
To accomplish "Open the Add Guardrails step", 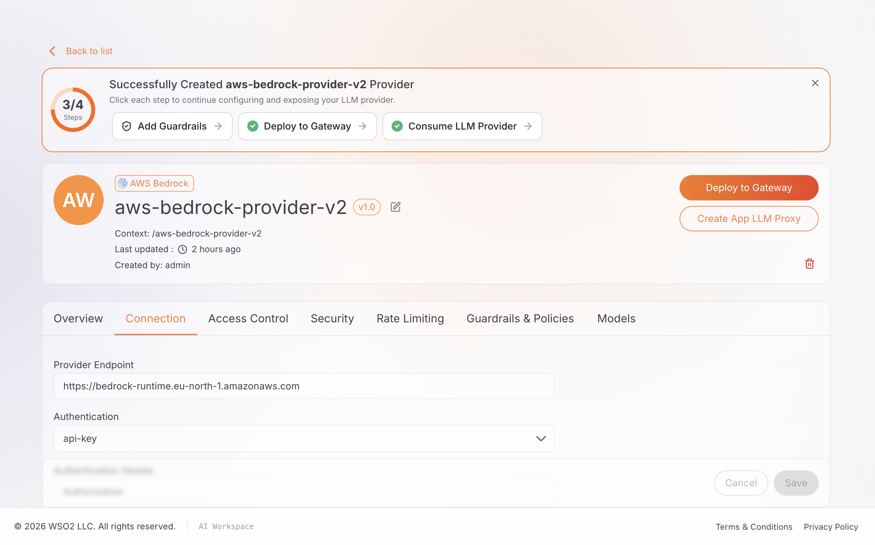I will coord(172,126).
